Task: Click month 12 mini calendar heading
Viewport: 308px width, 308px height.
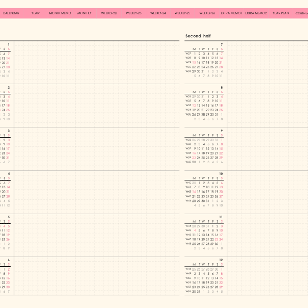Action: coord(221,260)
